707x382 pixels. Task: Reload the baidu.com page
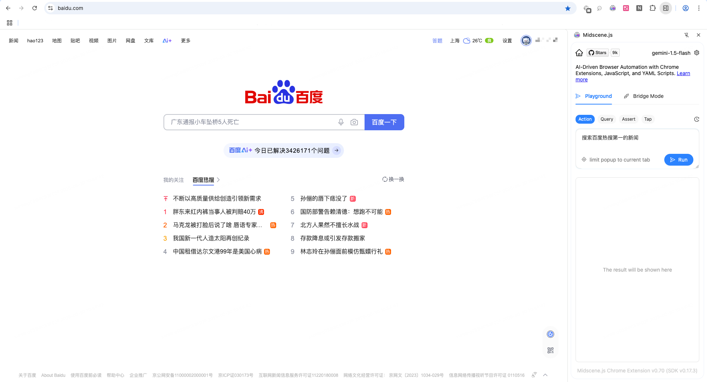(x=35, y=8)
